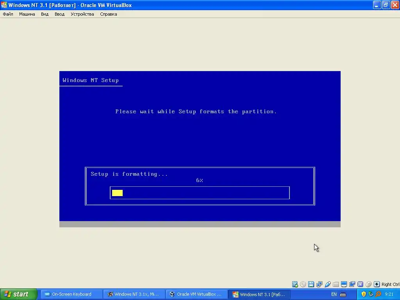Click the network adapters indicator icon
400x300 pixels.
(x=319, y=284)
